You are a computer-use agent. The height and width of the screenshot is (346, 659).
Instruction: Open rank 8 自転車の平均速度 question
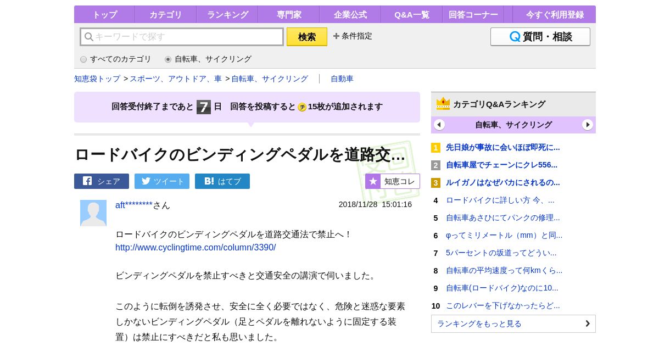tap(504, 270)
